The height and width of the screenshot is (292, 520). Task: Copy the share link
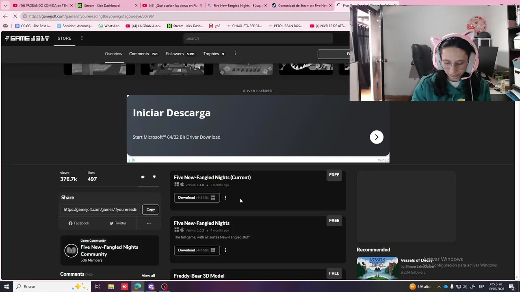click(151, 209)
